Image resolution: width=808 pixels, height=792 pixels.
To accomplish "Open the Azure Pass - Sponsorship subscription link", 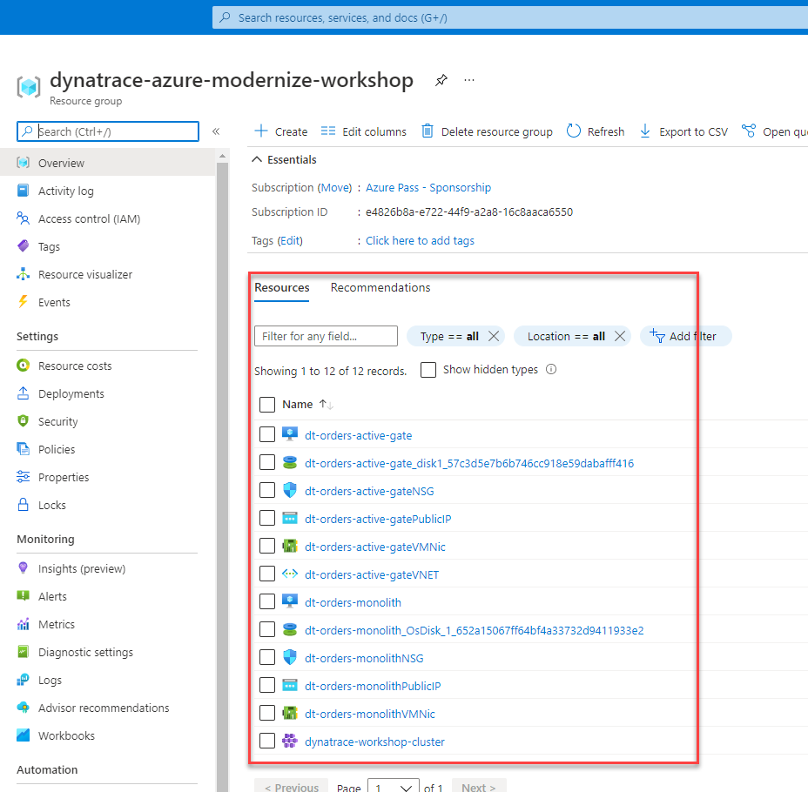I will (428, 188).
